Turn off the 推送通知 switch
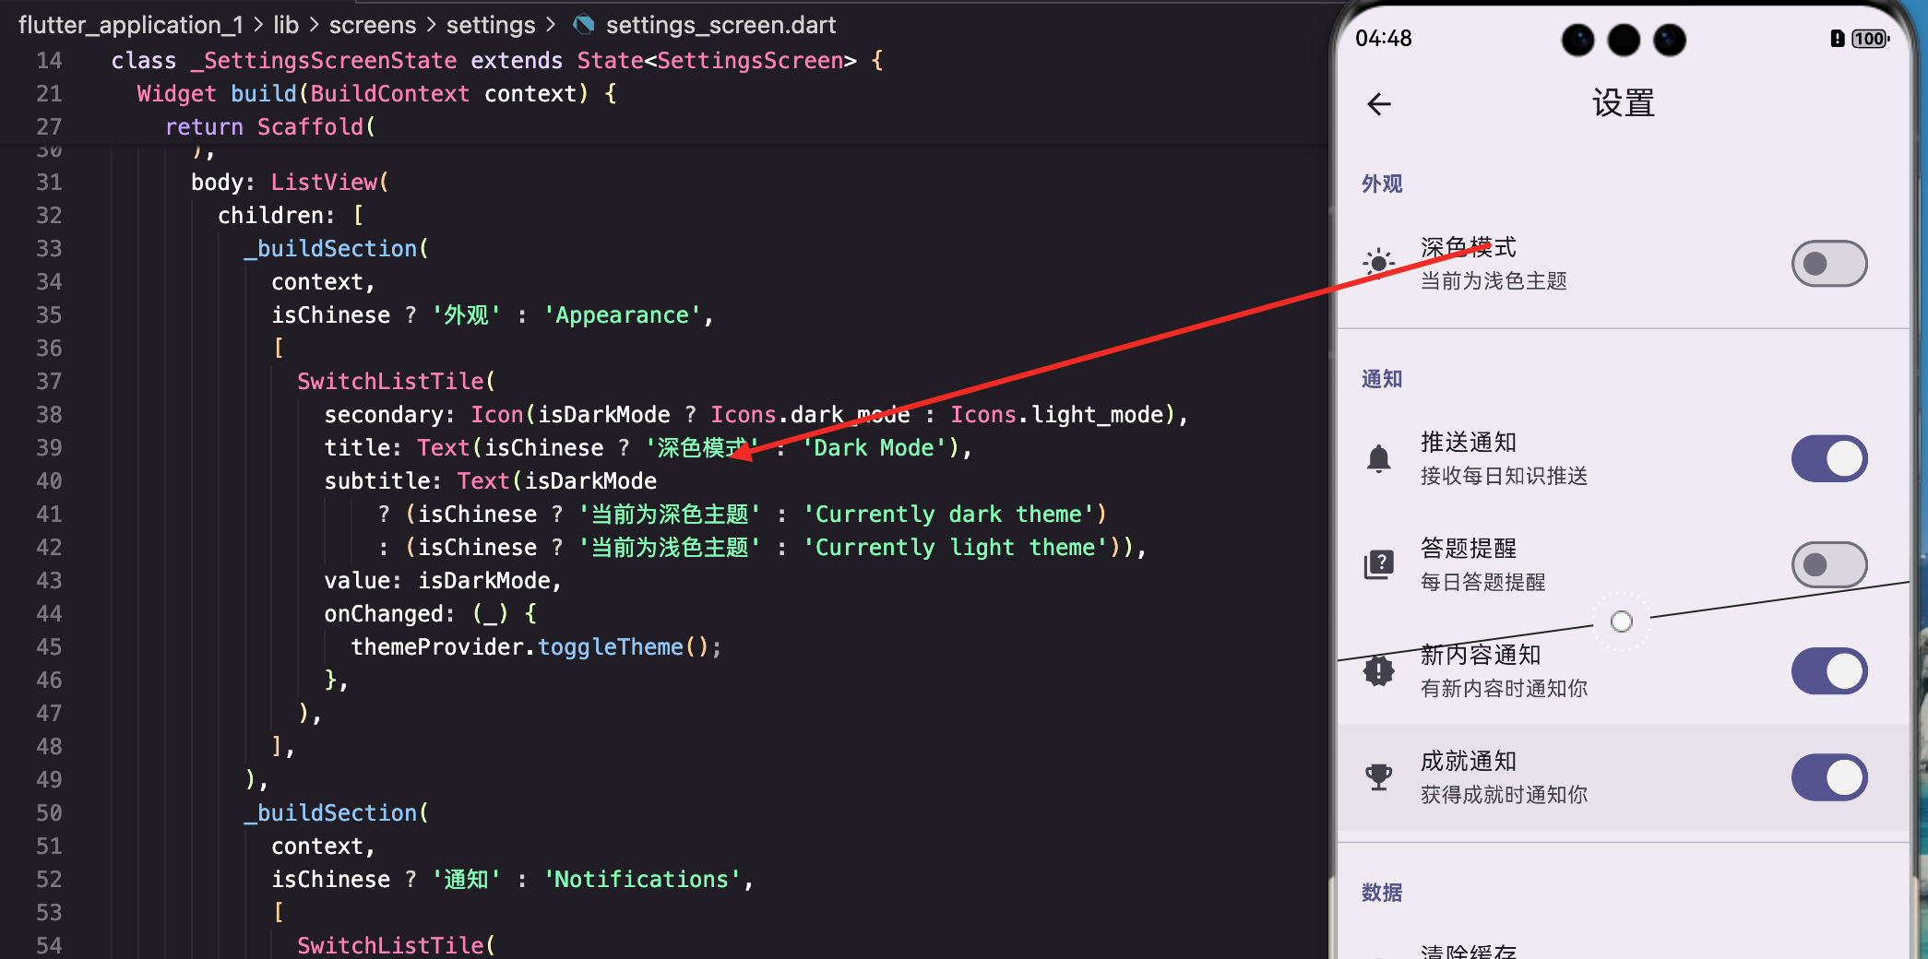This screenshot has width=1928, height=959. click(x=1829, y=458)
